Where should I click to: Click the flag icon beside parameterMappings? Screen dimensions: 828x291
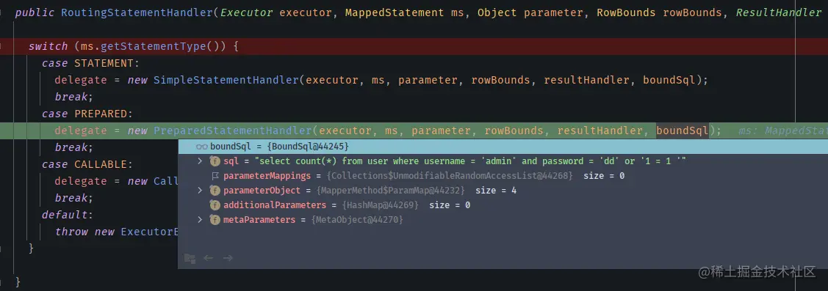(215, 175)
